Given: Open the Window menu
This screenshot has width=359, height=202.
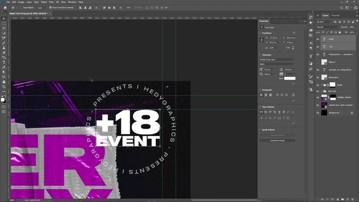Looking at the screenshot, I should [x=72, y=2].
